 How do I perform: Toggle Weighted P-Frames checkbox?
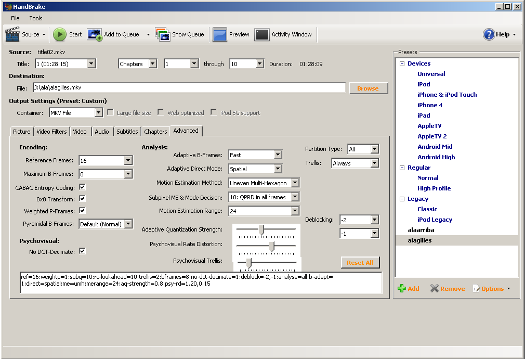pyautogui.click(x=82, y=211)
